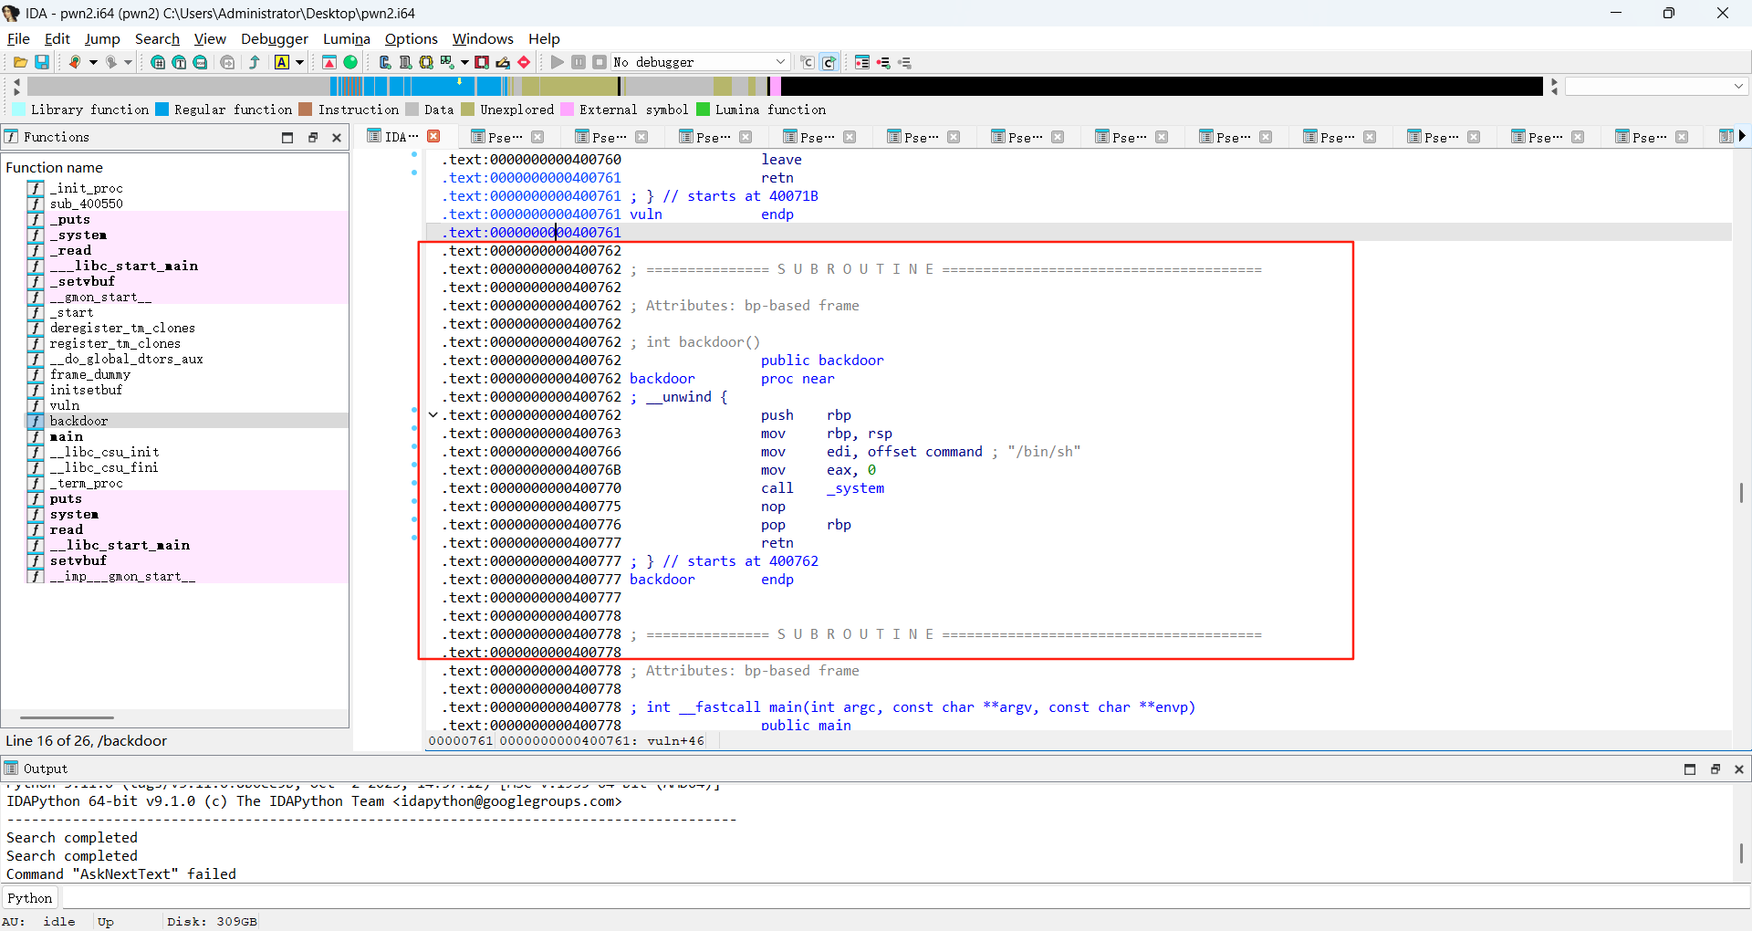Start the process with the play button

point(558,62)
